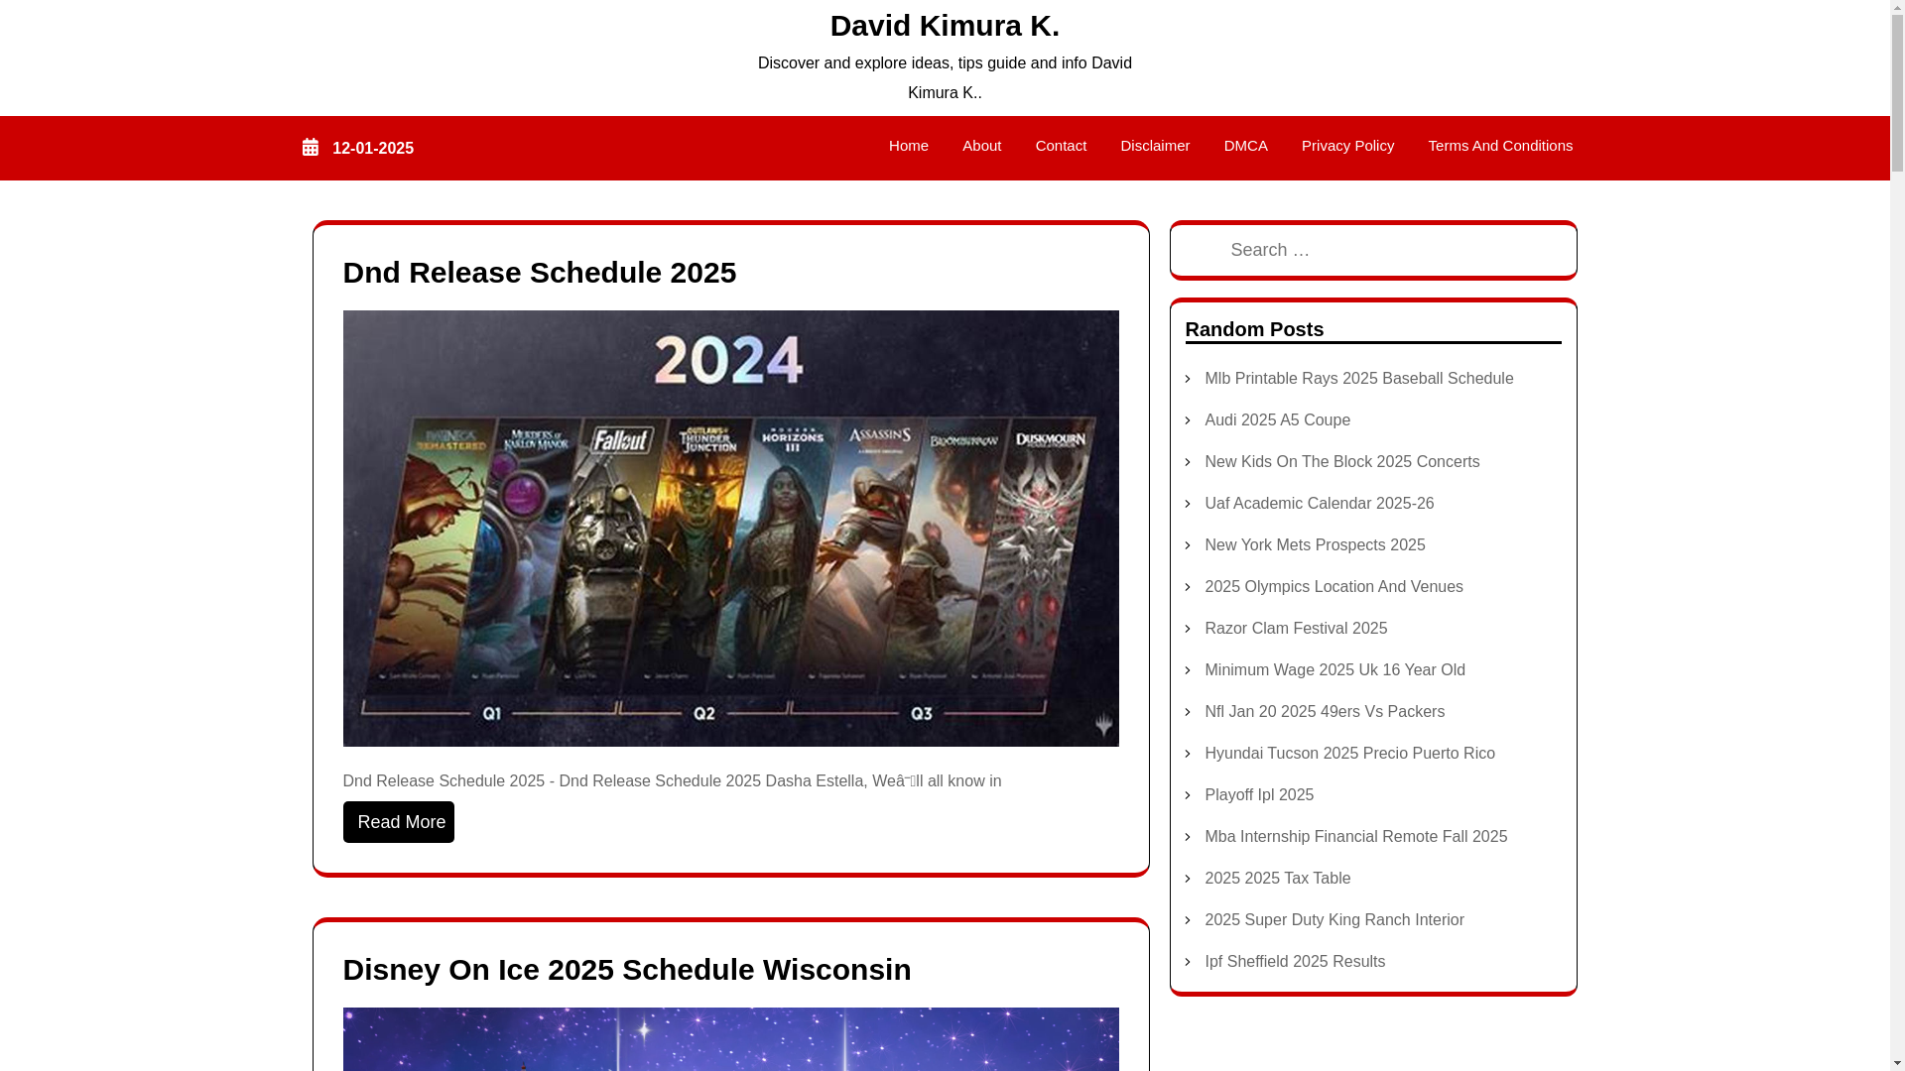Click the Random Posts heading
The width and height of the screenshot is (1905, 1071).
click(x=1254, y=329)
